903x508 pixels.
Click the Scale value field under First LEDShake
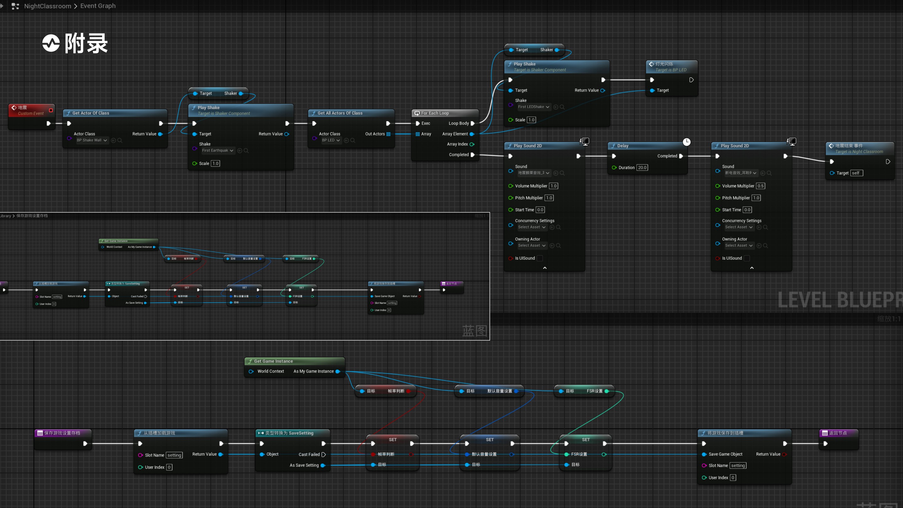point(531,120)
